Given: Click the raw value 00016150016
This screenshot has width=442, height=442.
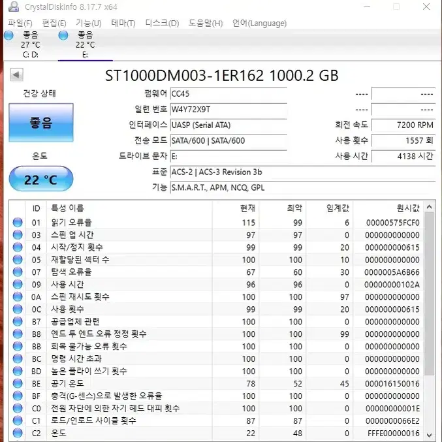Looking at the screenshot, I should coord(392,384).
